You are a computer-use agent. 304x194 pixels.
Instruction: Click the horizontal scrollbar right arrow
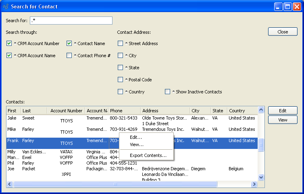pos(254,184)
